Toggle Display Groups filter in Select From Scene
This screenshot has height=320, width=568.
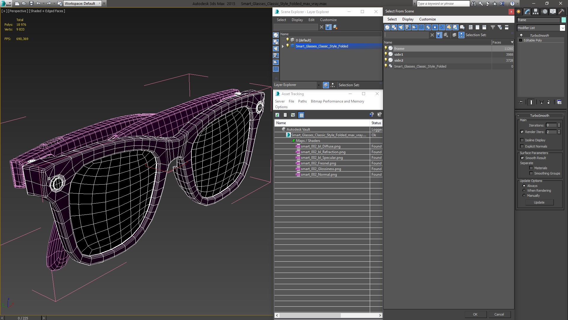point(428,27)
